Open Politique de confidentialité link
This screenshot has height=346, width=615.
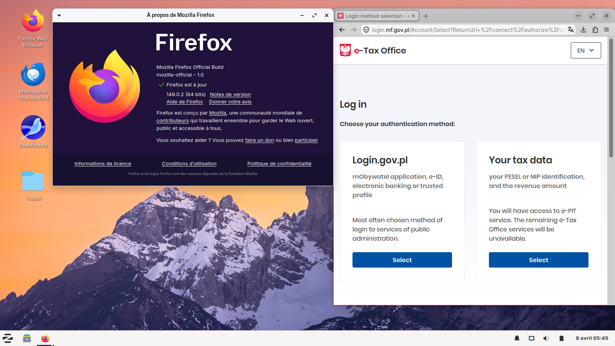coord(279,164)
